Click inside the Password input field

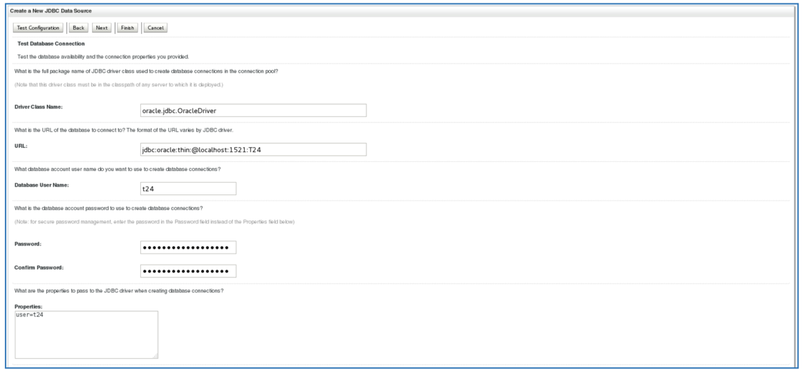[x=188, y=248]
